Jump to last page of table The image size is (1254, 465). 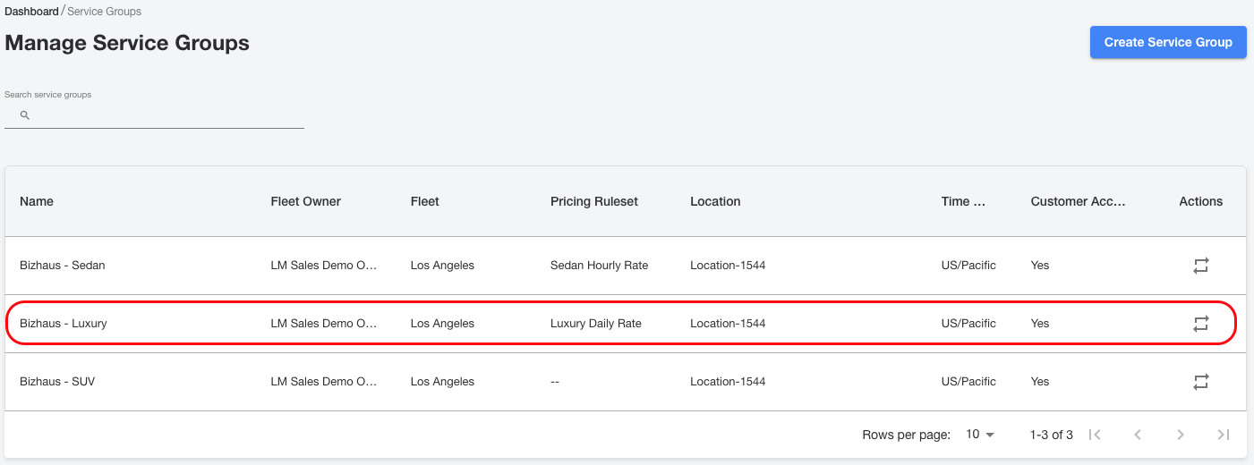(x=1224, y=435)
